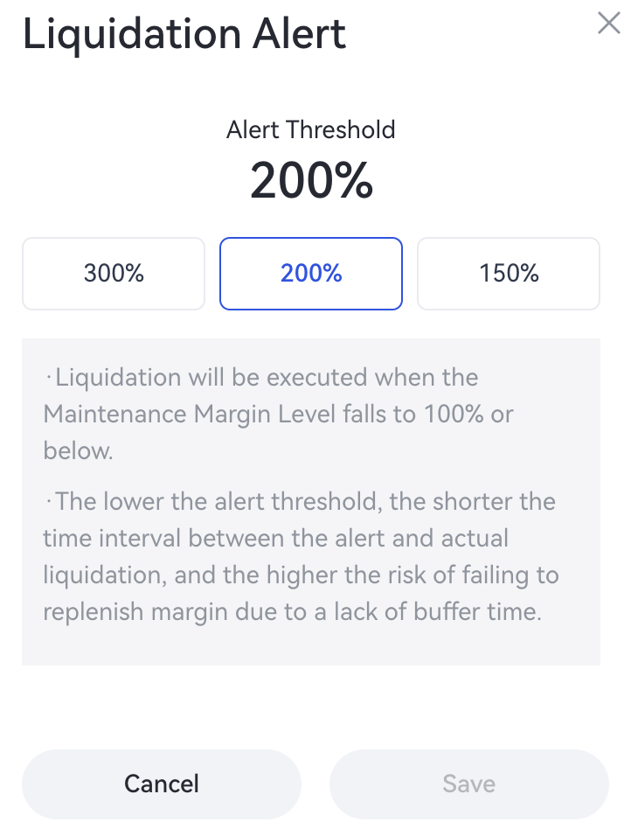Click the "Maintenance Margin Level" text
Image resolution: width=631 pixels, height=829 pixels.
click(189, 414)
